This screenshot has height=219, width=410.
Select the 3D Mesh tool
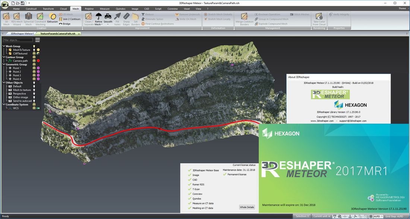(x=6, y=19)
